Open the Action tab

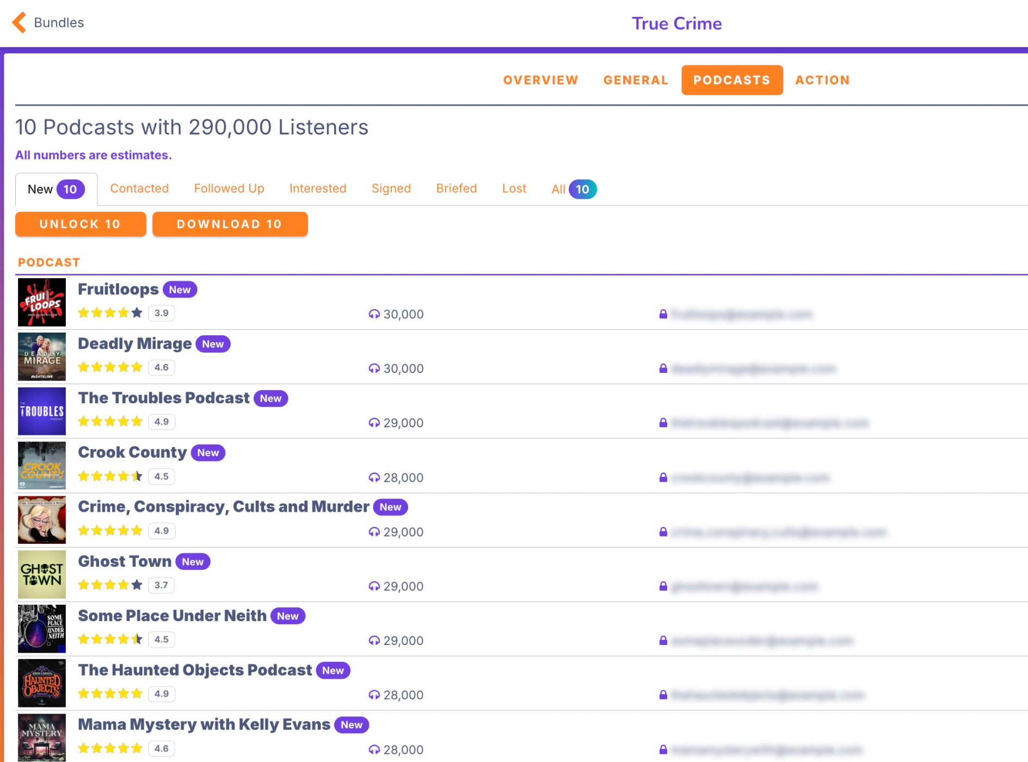pyautogui.click(x=822, y=80)
